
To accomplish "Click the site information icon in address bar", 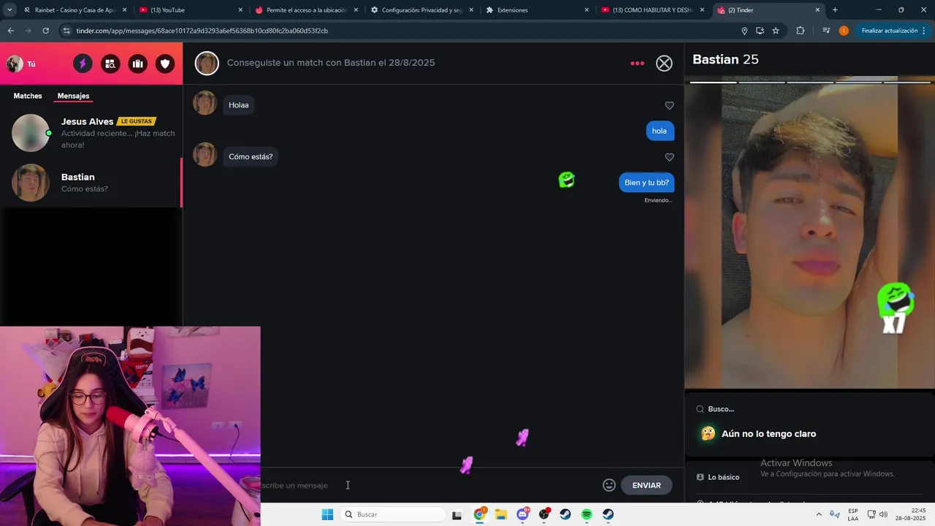I will click(x=66, y=31).
